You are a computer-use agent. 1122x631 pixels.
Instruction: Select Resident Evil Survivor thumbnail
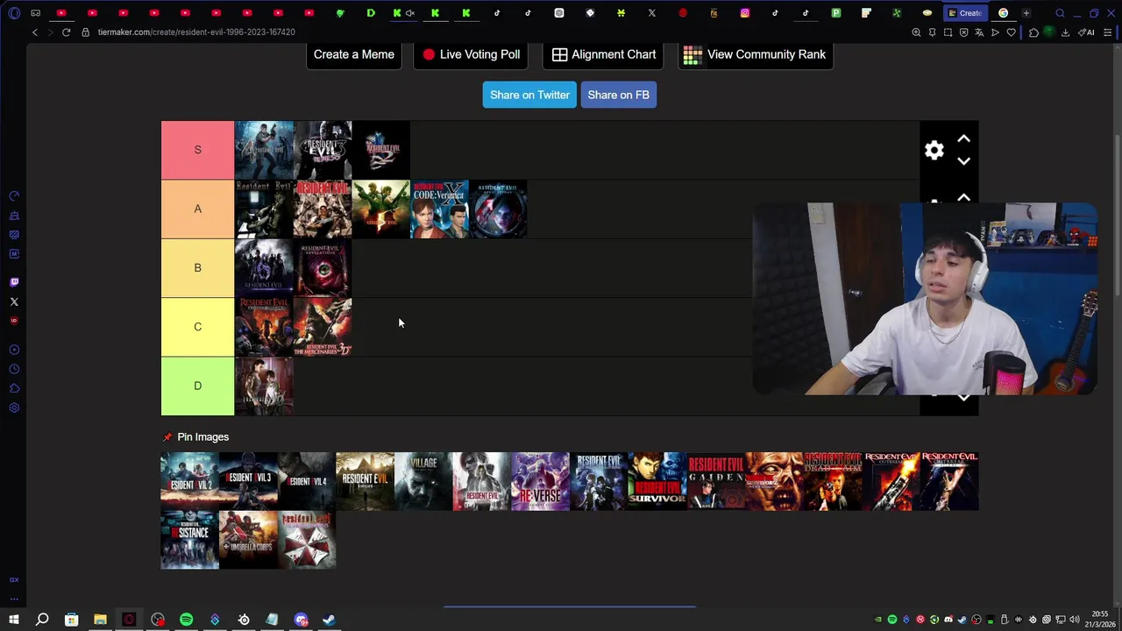click(x=657, y=481)
